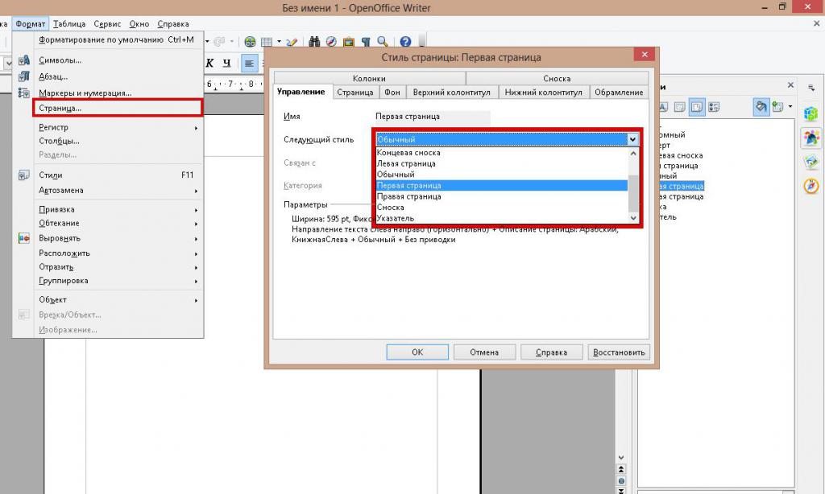Open the table icon dropdown arrow
This screenshot has width=825, height=494.
click(x=279, y=42)
